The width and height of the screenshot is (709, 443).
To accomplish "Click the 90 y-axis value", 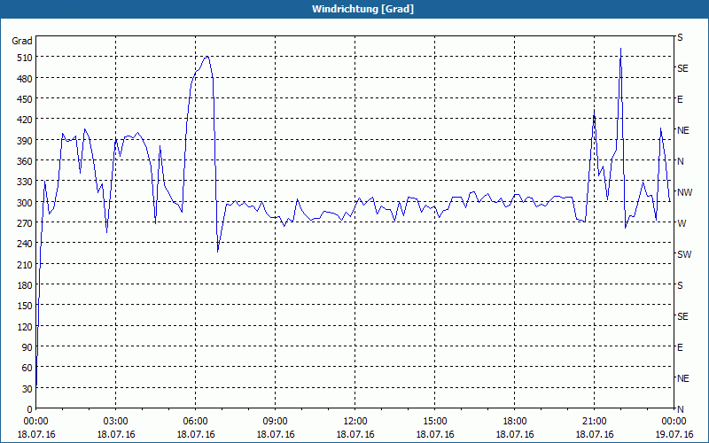I will [27, 347].
